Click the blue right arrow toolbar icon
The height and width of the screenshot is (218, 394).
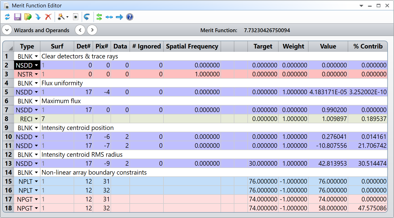(x=119, y=17)
